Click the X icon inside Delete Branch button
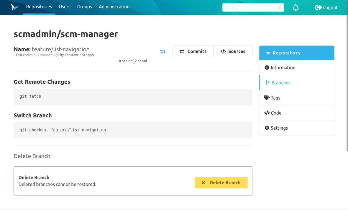Viewport: 348px width, 210px height. [203, 183]
